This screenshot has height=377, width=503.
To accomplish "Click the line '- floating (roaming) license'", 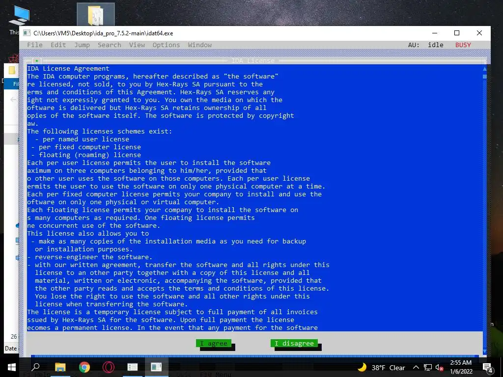I will point(85,155).
